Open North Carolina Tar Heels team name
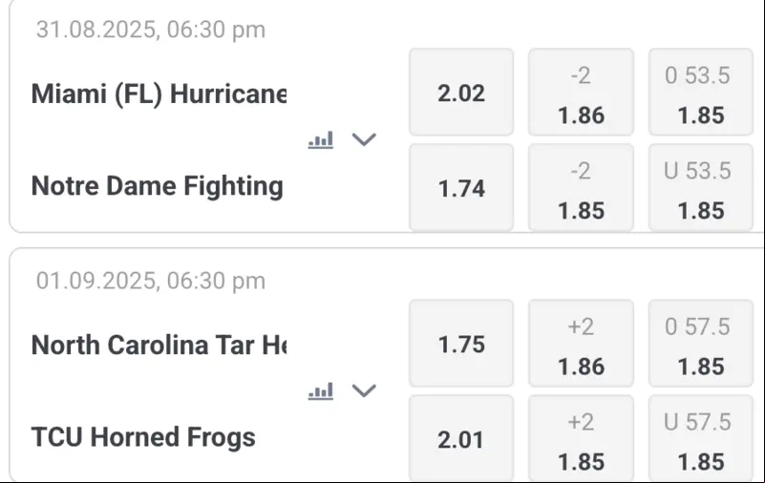The width and height of the screenshot is (765, 483). 159,345
